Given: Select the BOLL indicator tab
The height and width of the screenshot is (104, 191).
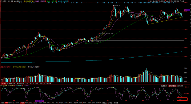Looking at the screenshot, I should [x=31, y=103].
